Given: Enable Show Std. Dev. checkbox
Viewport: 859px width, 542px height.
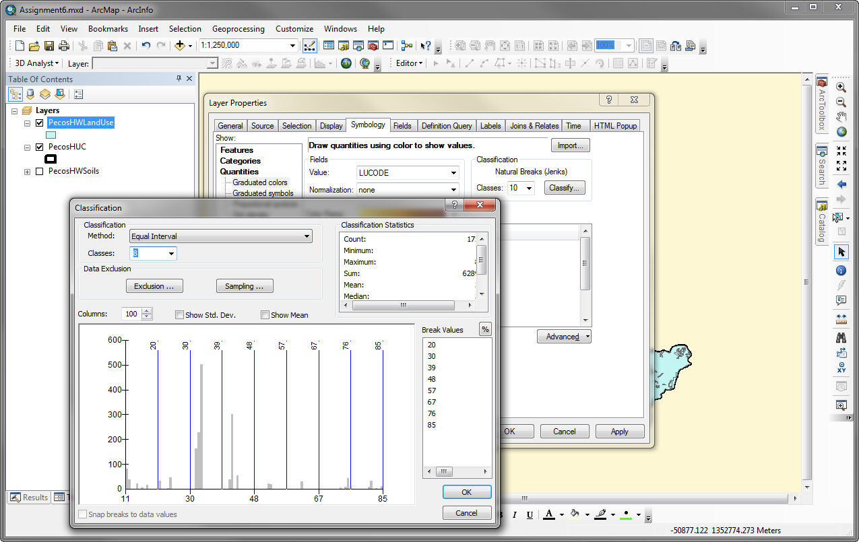Looking at the screenshot, I should (179, 315).
